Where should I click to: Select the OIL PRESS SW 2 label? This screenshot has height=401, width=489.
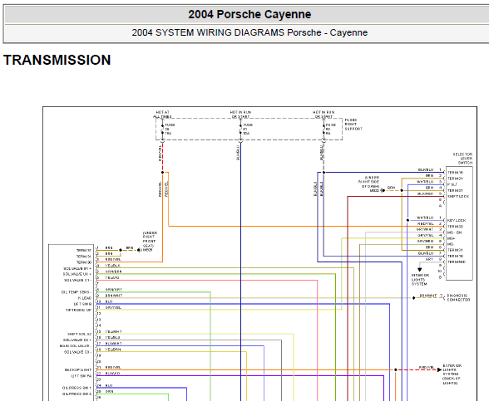77,394
